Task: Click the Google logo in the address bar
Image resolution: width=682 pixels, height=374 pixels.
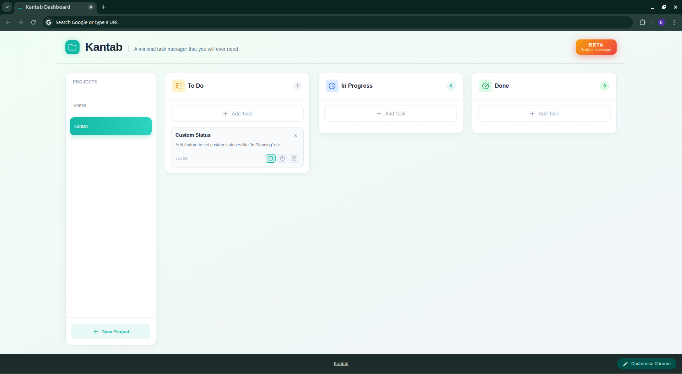Action: click(48, 22)
